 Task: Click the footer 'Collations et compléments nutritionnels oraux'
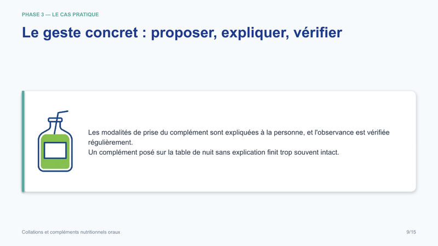[71, 232]
